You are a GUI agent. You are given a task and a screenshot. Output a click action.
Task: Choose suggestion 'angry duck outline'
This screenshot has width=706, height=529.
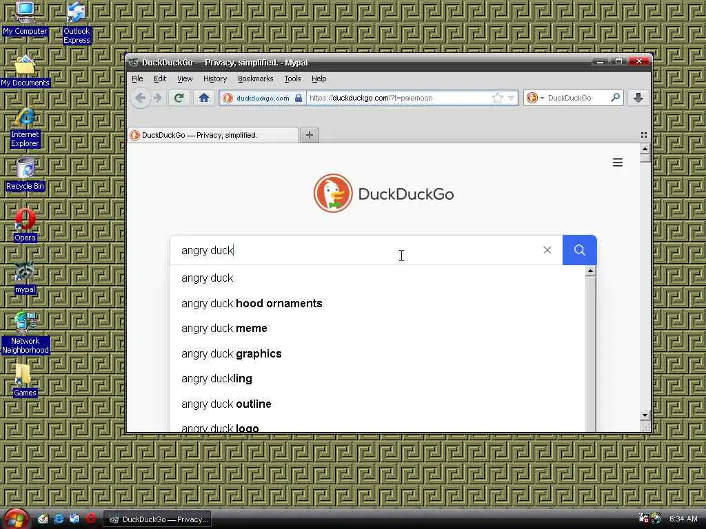379,404
